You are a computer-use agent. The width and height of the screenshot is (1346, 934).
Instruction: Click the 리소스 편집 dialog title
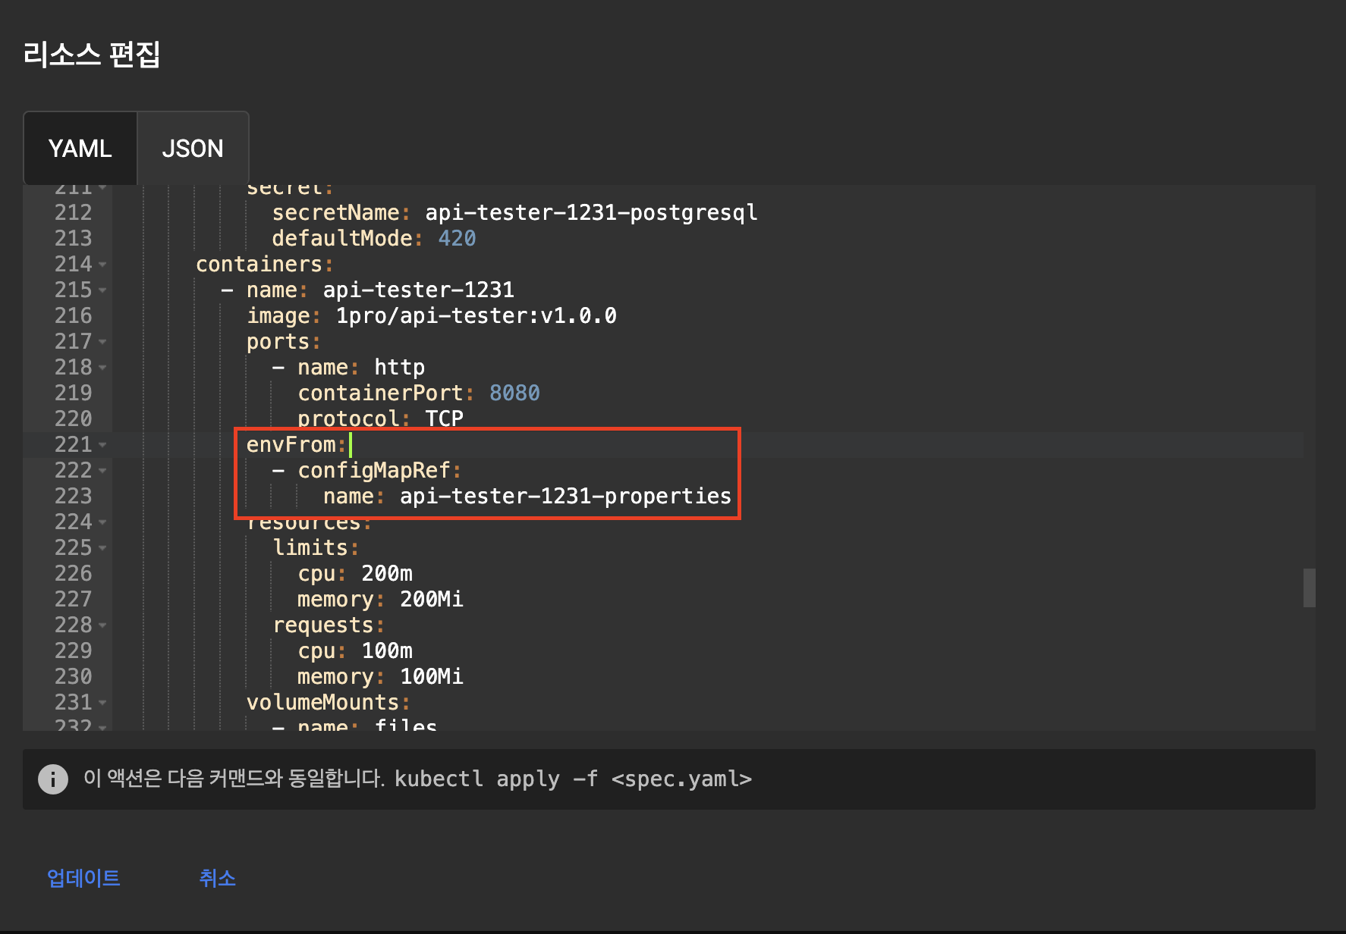coord(91,55)
